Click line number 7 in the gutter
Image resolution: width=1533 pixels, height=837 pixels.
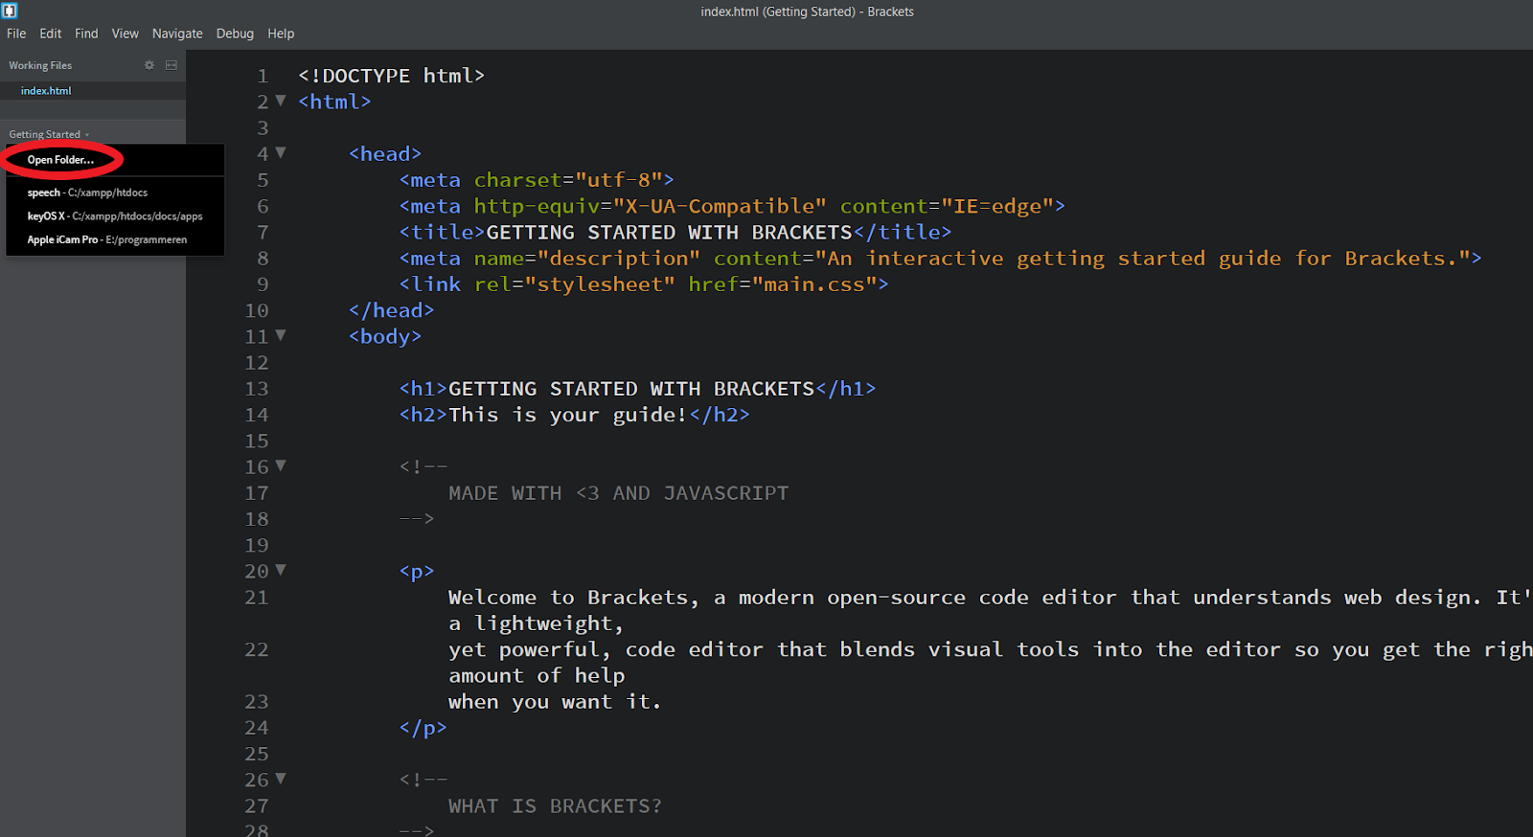(x=263, y=233)
